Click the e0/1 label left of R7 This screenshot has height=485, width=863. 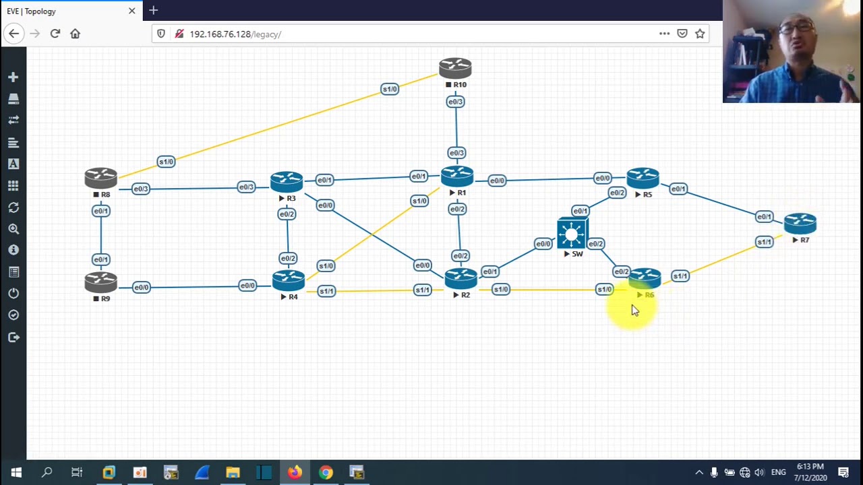[764, 217]
